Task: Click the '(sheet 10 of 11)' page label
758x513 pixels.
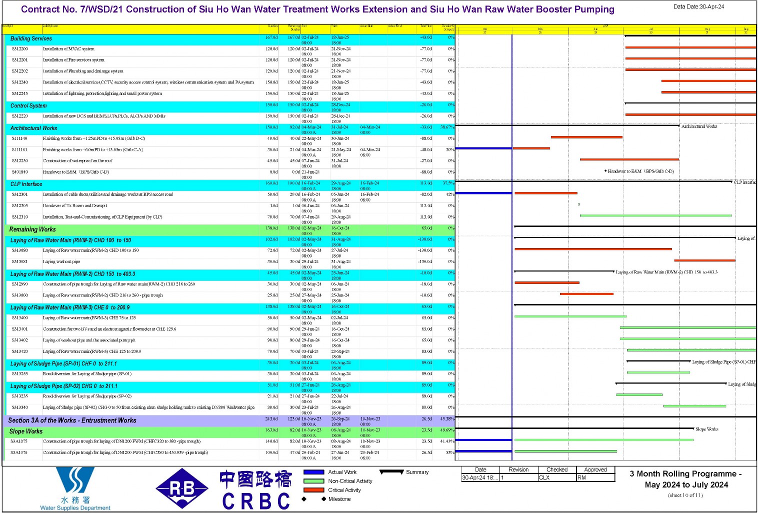Action: click(x=685, y=495)
